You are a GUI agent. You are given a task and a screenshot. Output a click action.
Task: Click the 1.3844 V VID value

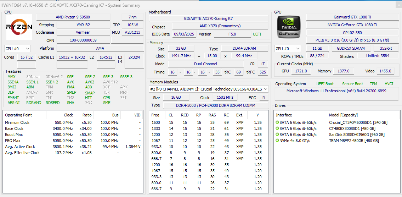tap(133, 147)
